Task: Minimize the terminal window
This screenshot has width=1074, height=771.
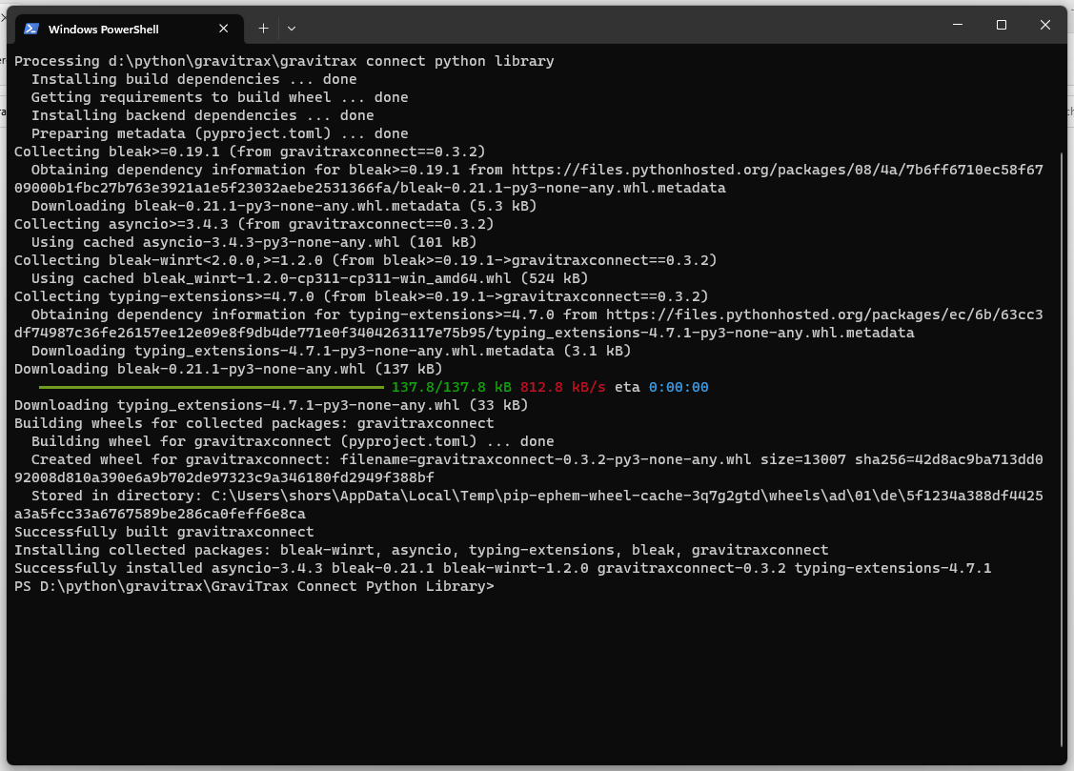Action: pyautogui.click(x=957, y=25)
